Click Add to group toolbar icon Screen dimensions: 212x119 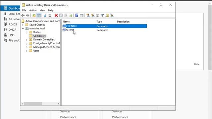point(112,16)
